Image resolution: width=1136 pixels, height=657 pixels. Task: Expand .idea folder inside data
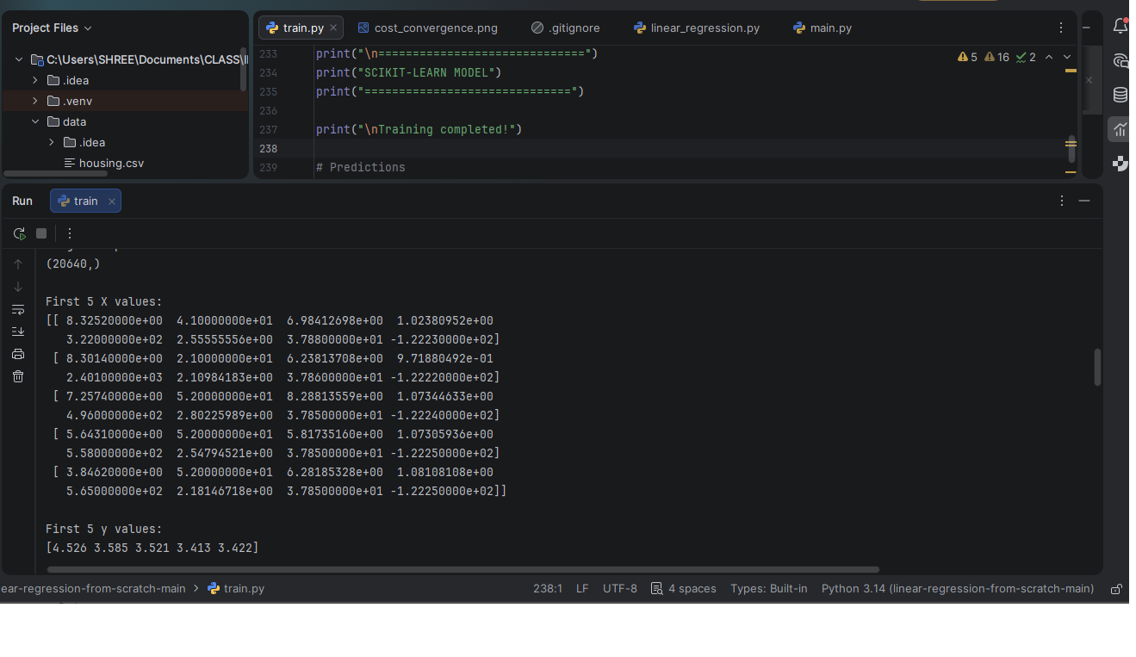(x=52, y=142)
